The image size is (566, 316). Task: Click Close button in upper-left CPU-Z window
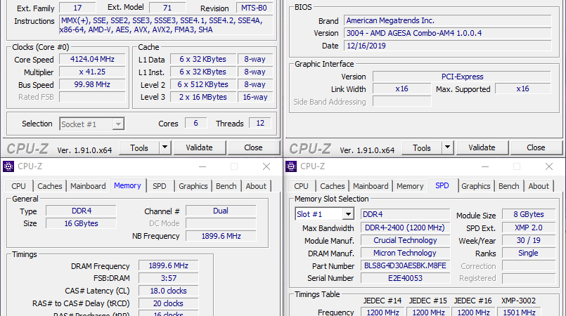coord(253,147)
